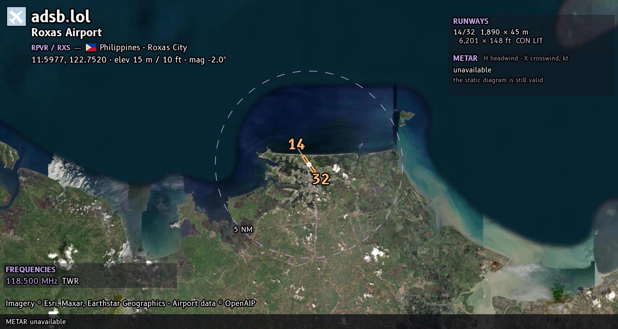The height and width of the screenshot is (329, 618).
Task: Click the Roxas Airport heading
Action: [x=66, y=32]
